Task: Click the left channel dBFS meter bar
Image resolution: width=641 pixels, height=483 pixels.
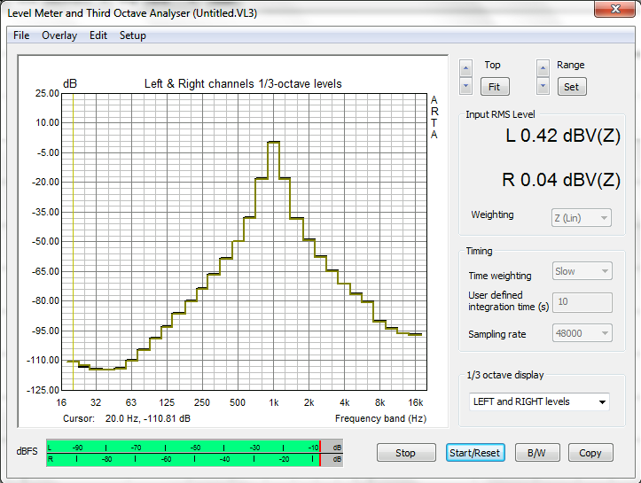Action: 194,447
